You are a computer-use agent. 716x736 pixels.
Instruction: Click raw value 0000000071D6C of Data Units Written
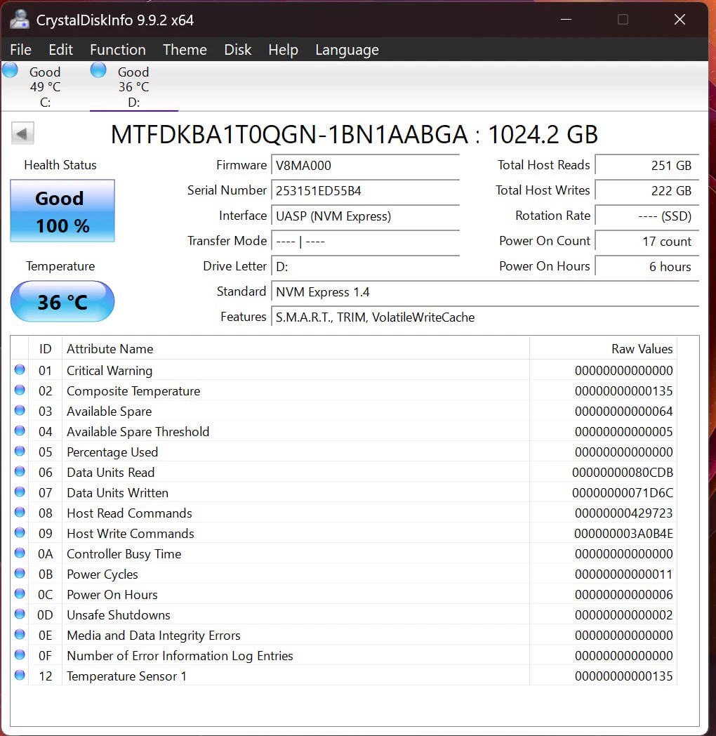click(x=623, y=493)
